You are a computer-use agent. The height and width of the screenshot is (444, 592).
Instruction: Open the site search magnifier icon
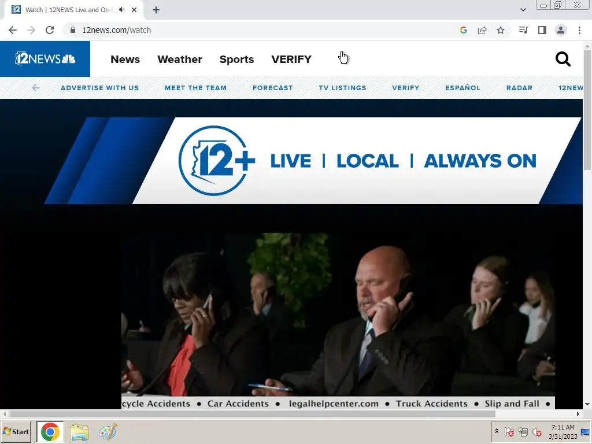tap(563, 60)
